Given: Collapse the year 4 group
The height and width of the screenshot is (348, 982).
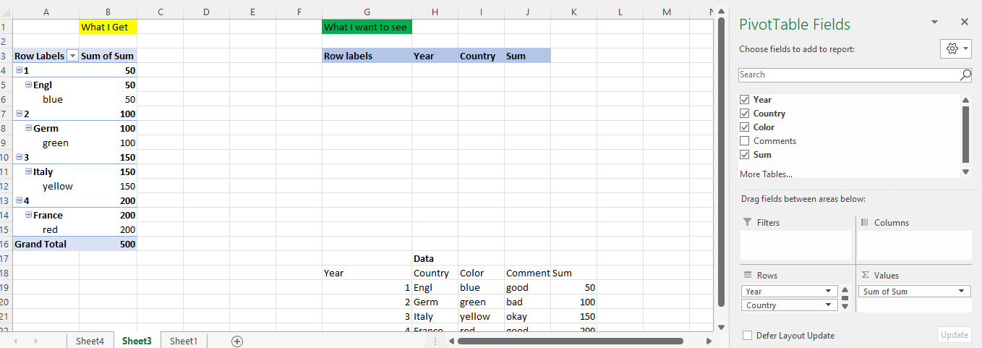Looking at the screenshot, I should (x=18, y=200).
